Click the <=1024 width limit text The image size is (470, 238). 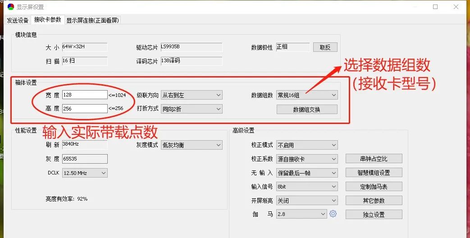117,95
